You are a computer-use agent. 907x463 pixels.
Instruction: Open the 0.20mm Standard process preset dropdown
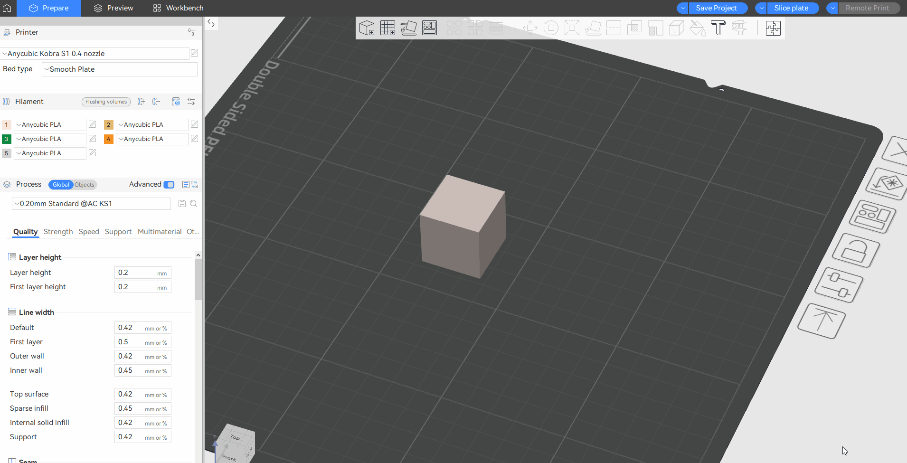(91, 204)
